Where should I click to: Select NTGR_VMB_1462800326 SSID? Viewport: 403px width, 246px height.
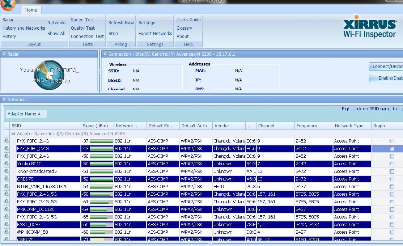point(48,187)
